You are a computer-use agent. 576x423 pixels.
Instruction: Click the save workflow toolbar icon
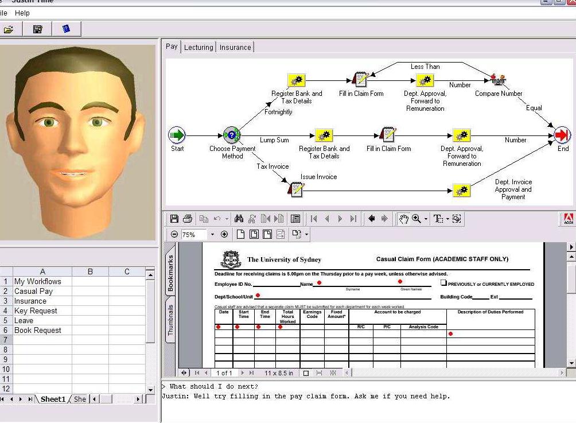pos(37,29)
